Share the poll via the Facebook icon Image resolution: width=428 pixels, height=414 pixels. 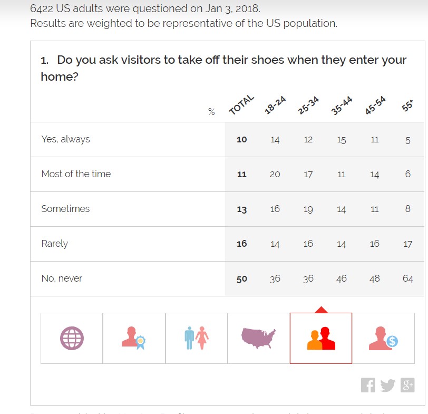(368, 386)
